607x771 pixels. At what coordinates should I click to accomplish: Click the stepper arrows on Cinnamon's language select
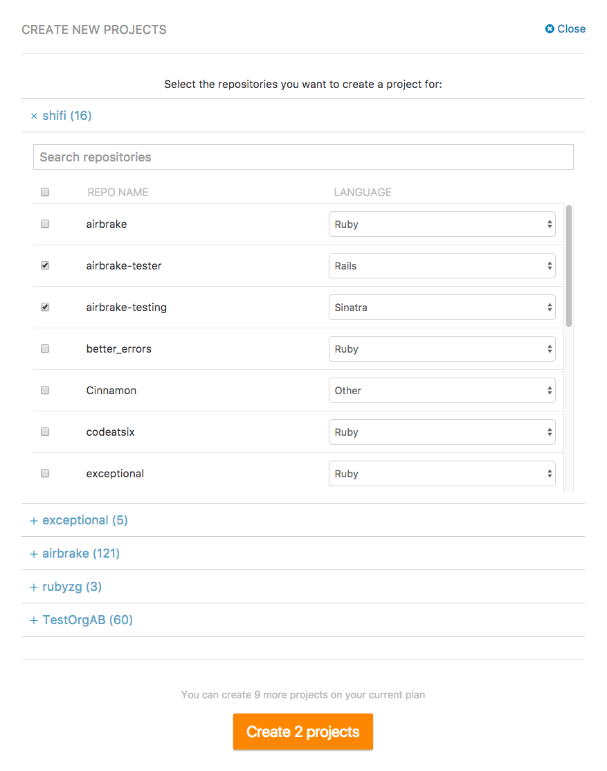click(550, 391)
